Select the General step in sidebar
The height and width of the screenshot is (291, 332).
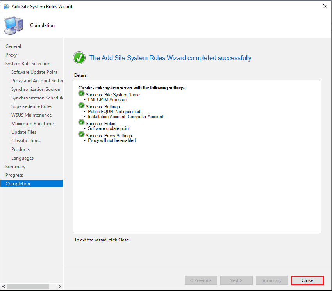point(13,46)
